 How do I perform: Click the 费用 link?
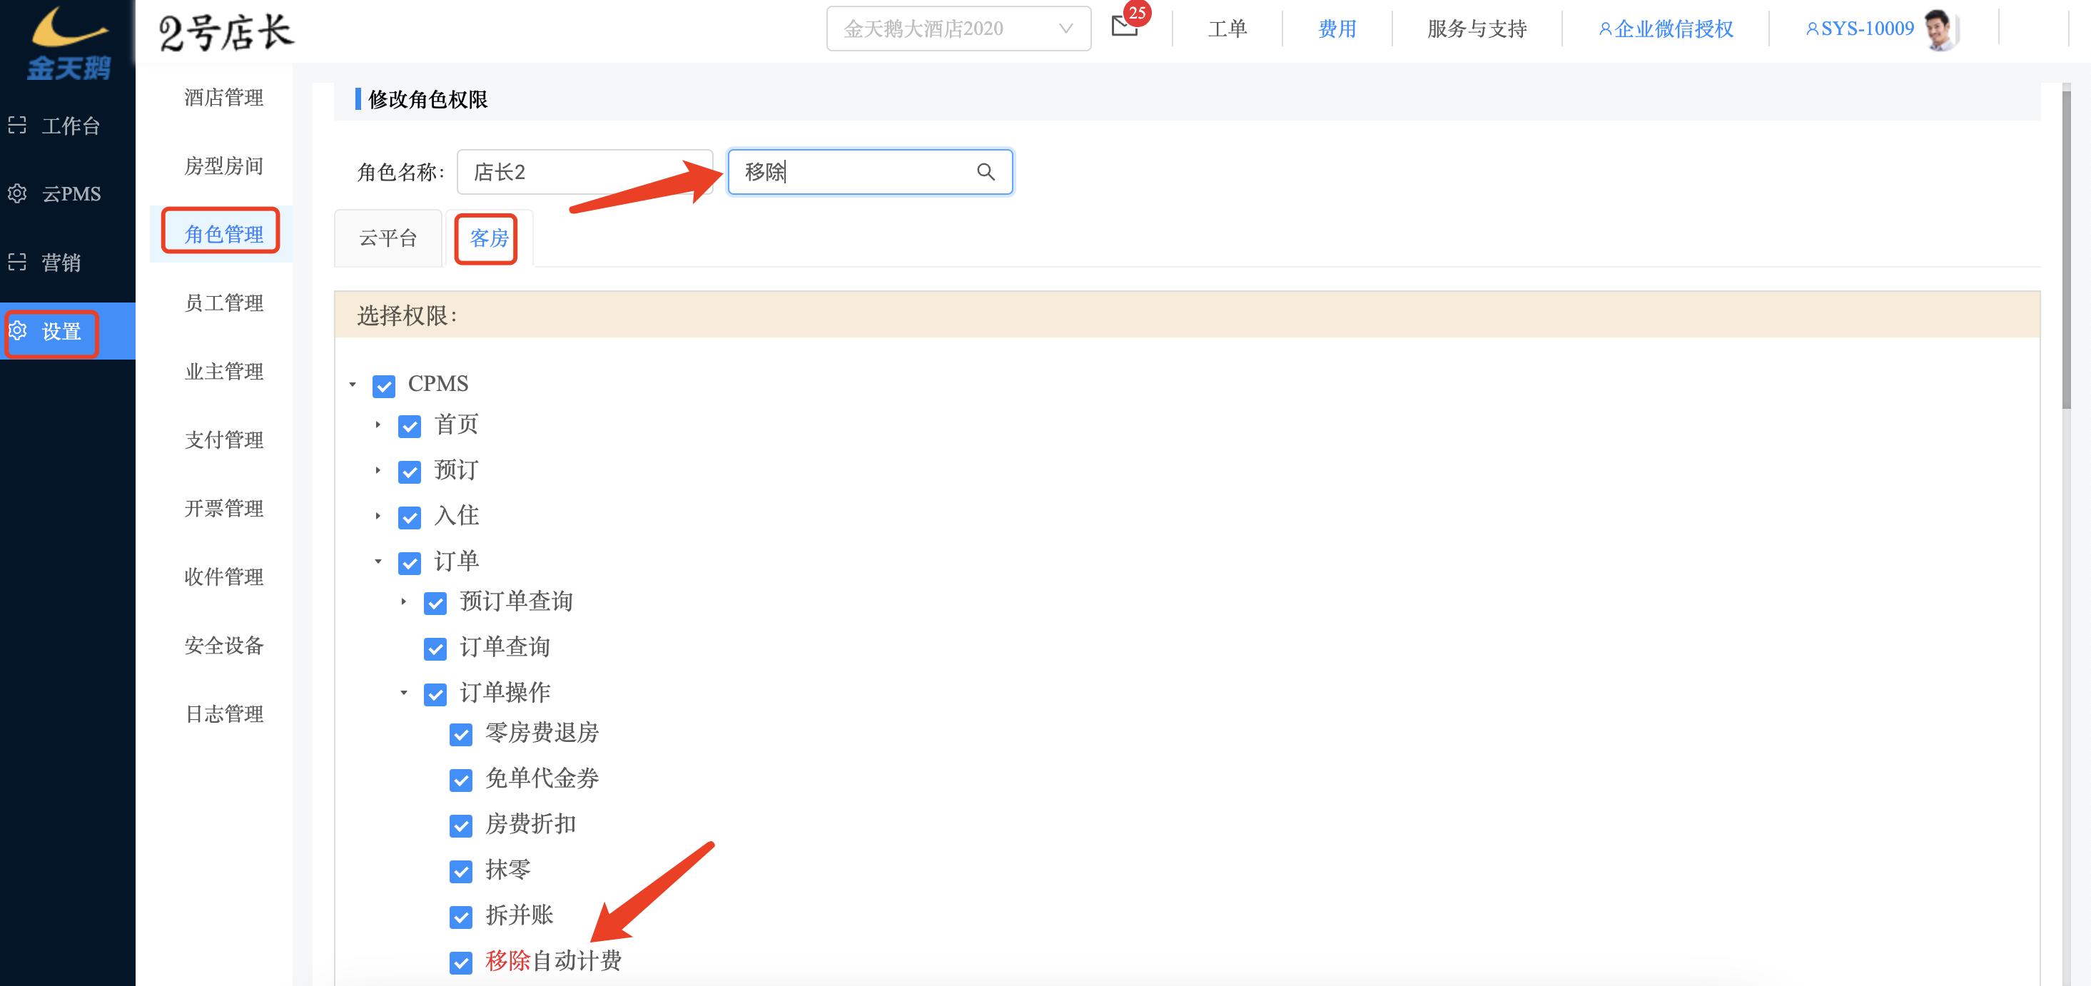[1337, 29]
